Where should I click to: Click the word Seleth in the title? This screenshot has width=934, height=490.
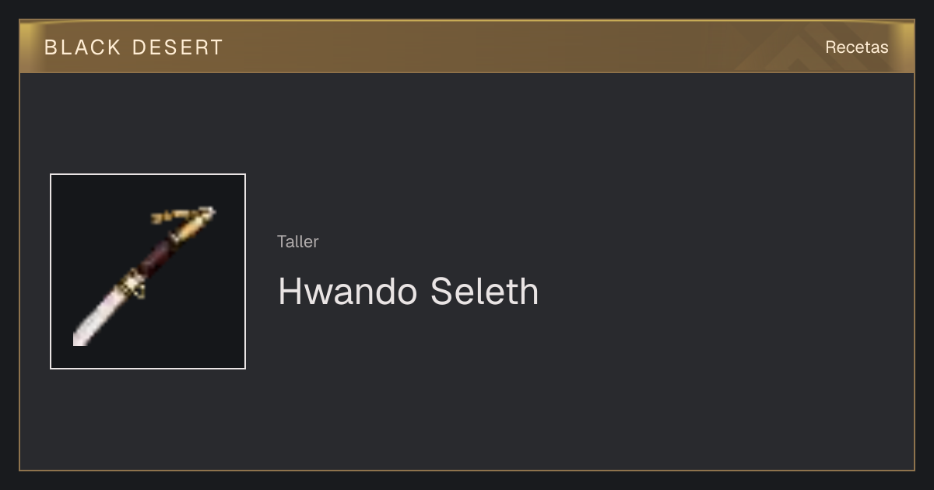[484, 292]
